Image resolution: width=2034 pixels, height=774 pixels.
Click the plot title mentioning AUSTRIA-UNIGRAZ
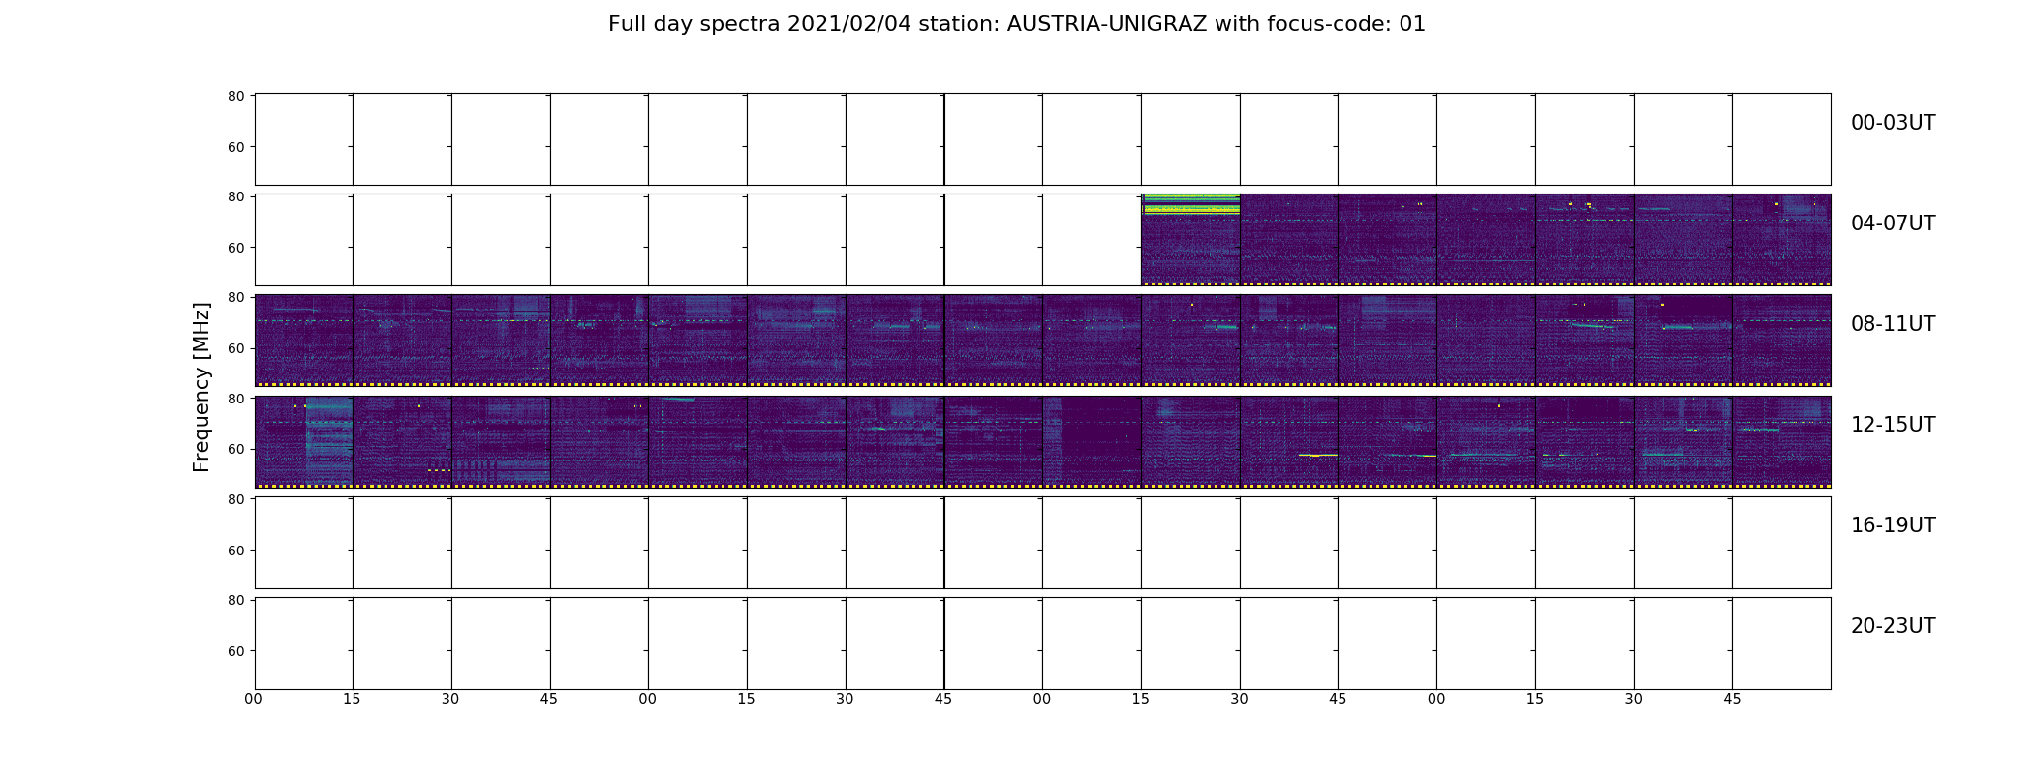(1016, 24)
